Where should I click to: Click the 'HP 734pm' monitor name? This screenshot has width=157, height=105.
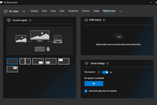(14, 11)
